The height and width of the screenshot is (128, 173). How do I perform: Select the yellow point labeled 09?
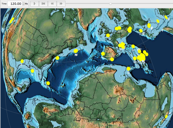22,61
